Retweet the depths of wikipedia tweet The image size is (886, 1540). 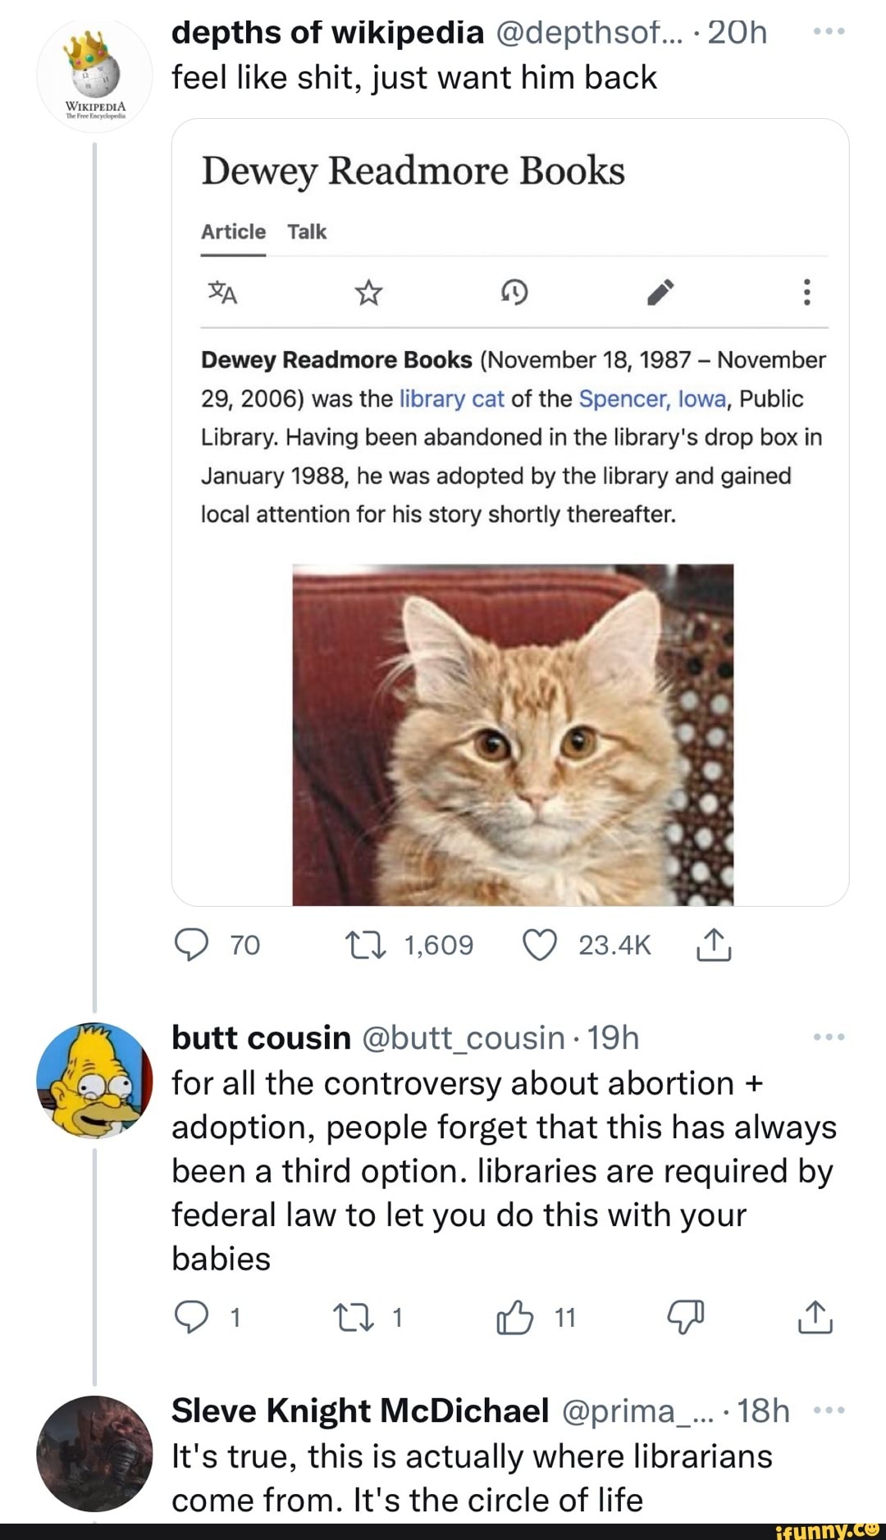pos(366,945)
